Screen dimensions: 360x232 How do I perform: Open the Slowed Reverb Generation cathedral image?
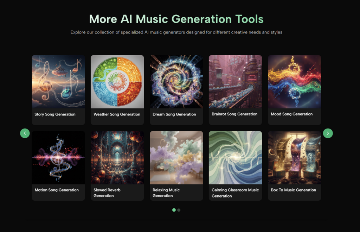117,157
